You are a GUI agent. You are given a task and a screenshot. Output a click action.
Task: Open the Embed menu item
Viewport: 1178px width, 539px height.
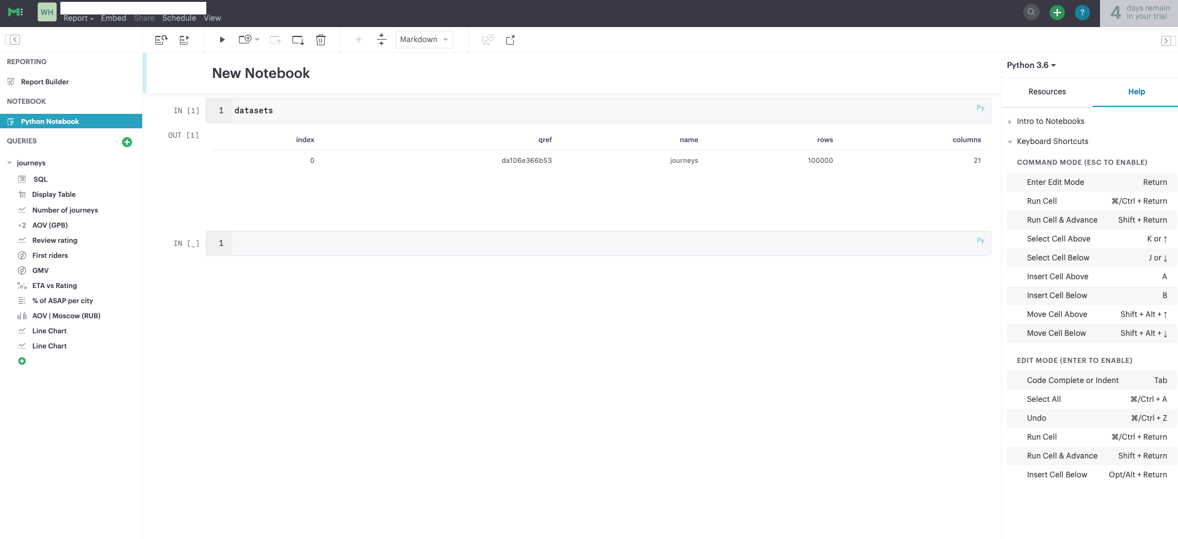click(x=114, y=18)
